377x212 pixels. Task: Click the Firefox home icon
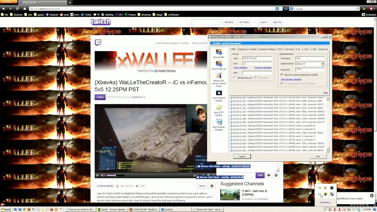25,9
